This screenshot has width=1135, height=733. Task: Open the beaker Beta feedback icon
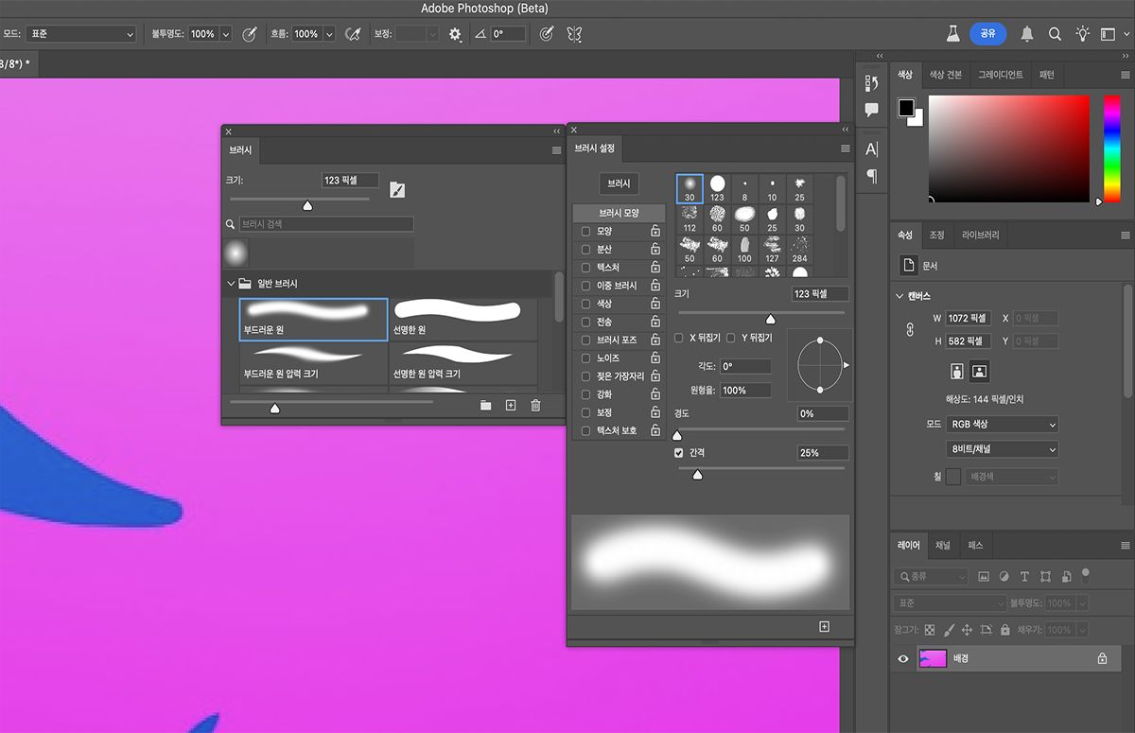[953, 34]
